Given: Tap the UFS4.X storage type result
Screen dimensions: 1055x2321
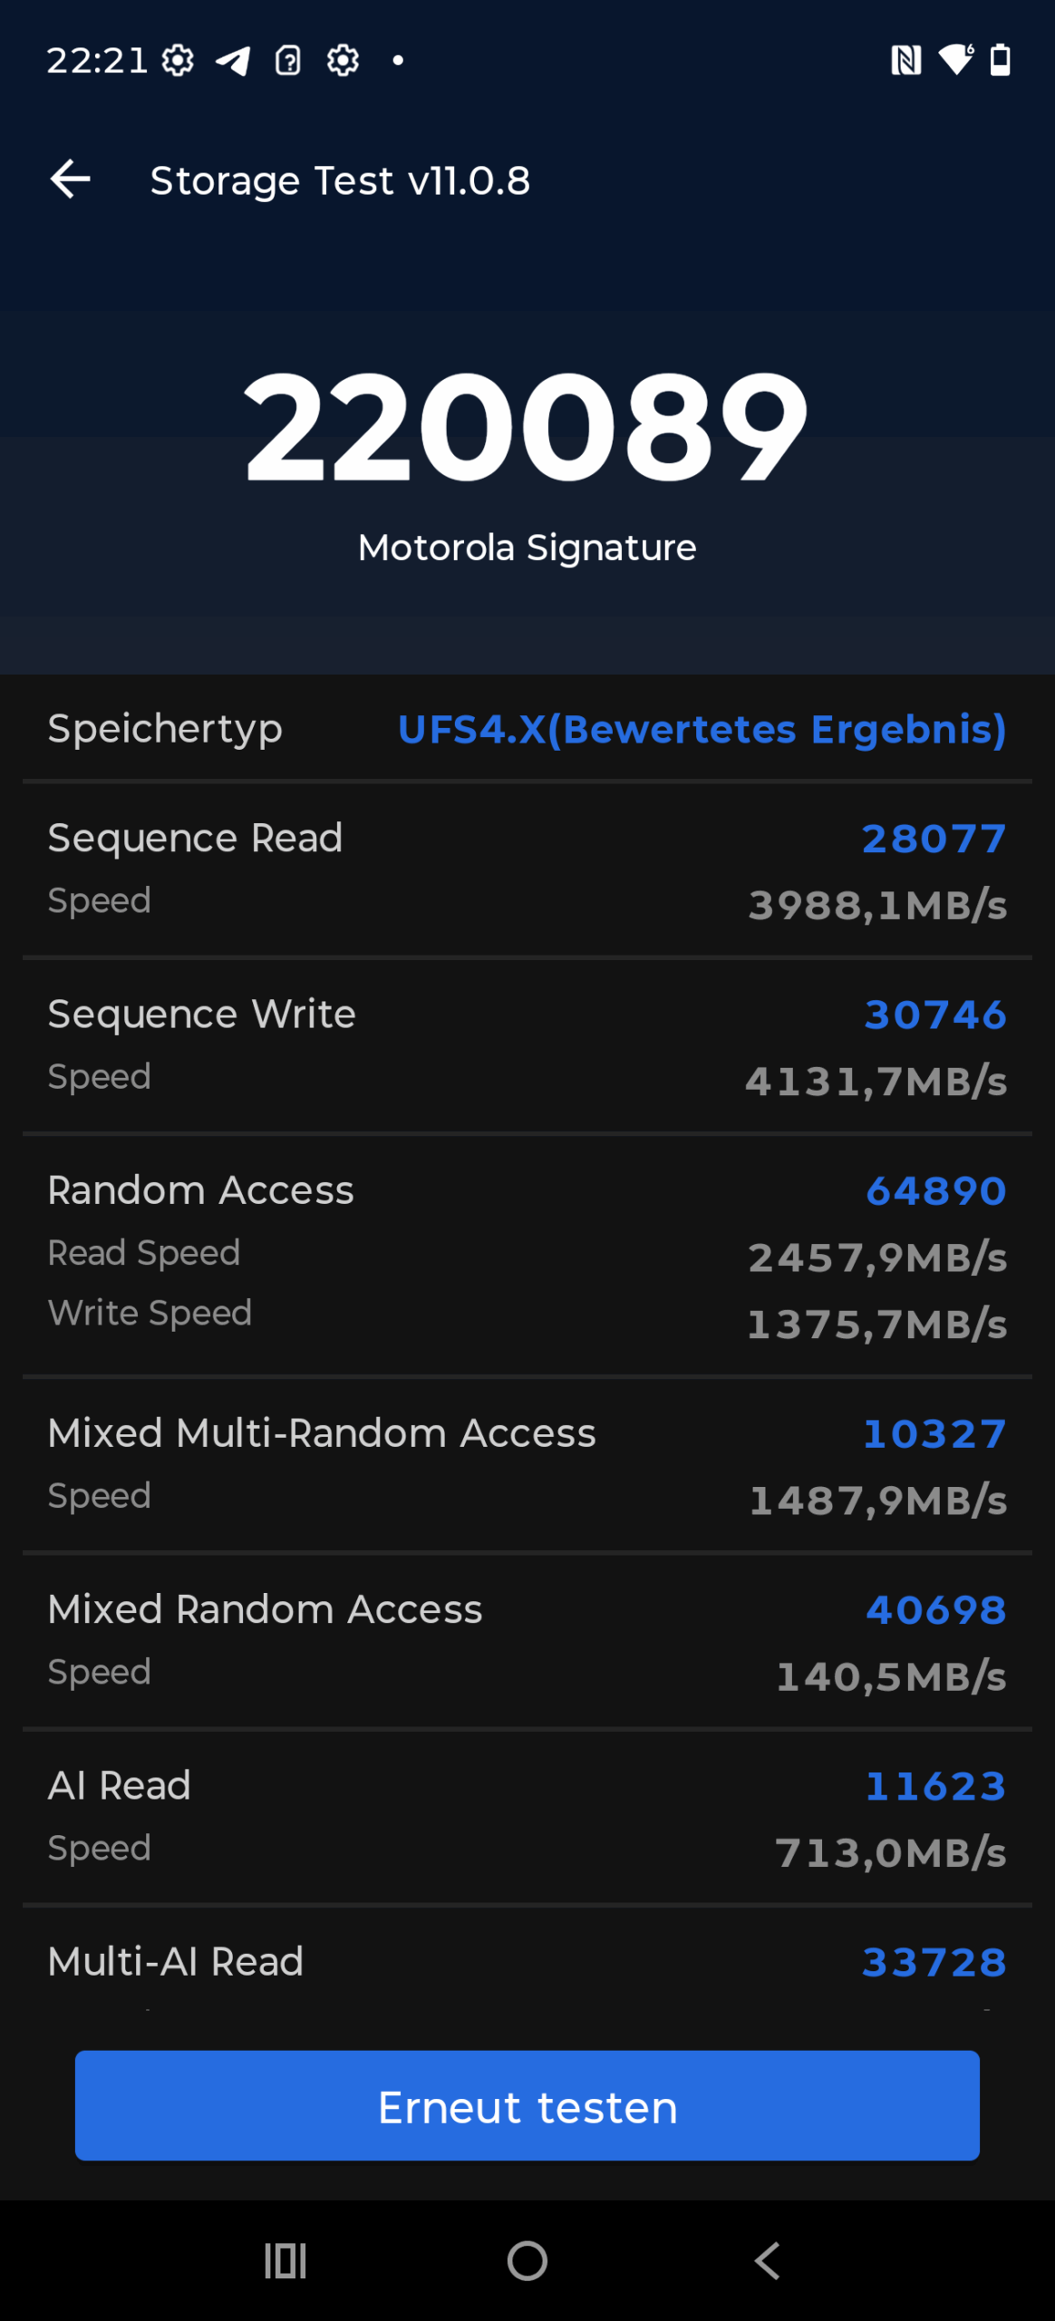Looking at the screenshot, I should (x=702, y=729).
